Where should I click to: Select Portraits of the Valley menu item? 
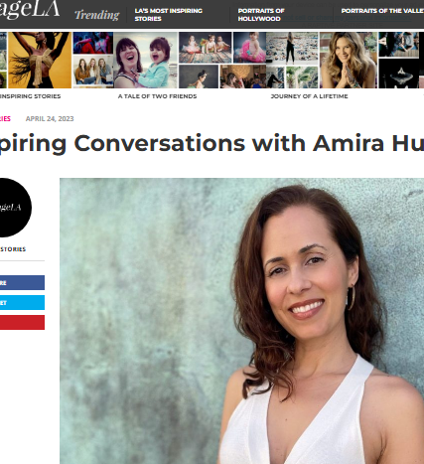click(x=382, y=11)
